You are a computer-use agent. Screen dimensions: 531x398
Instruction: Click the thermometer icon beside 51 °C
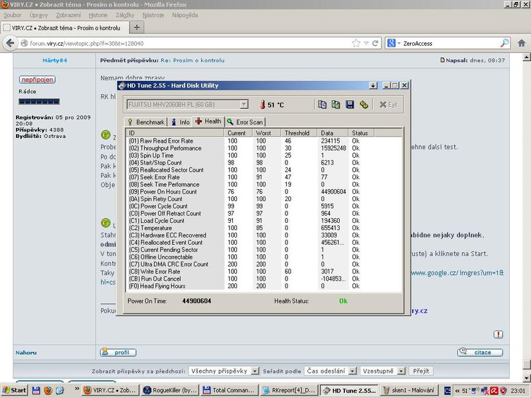(x=262, y=105)
